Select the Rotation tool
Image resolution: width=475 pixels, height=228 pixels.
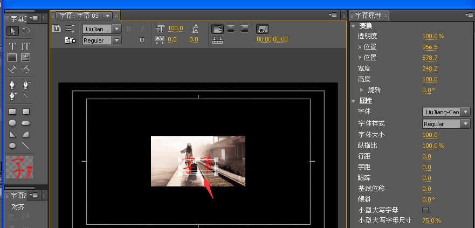pos(25,31)
